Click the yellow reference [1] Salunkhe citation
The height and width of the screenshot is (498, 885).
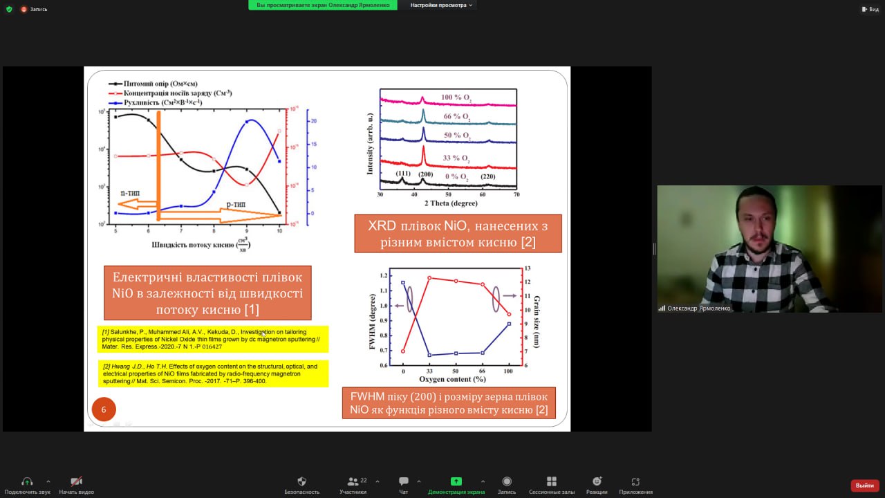[x=213, y=340]
